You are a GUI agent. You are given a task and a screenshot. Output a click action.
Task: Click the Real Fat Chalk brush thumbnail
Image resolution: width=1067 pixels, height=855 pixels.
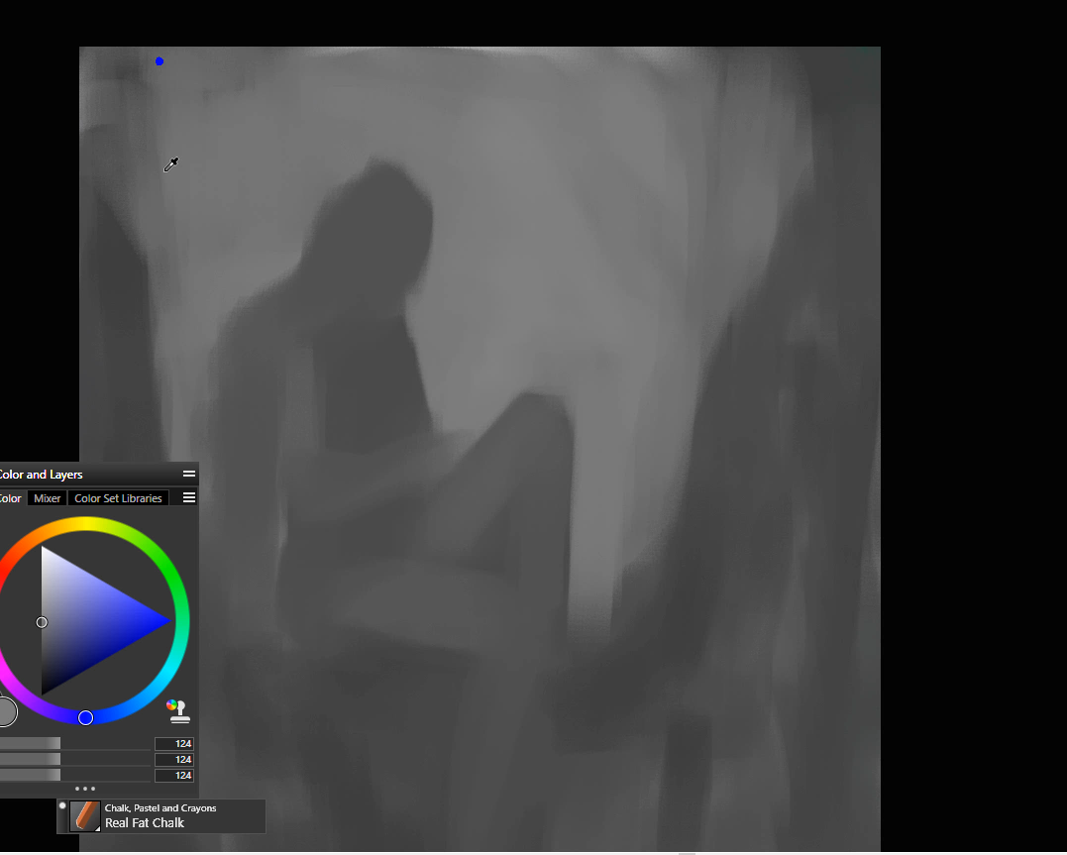(x=85, y=816)
